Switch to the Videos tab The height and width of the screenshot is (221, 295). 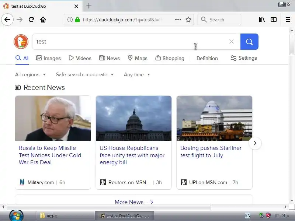pyautogui.click(x=80, y=58)
